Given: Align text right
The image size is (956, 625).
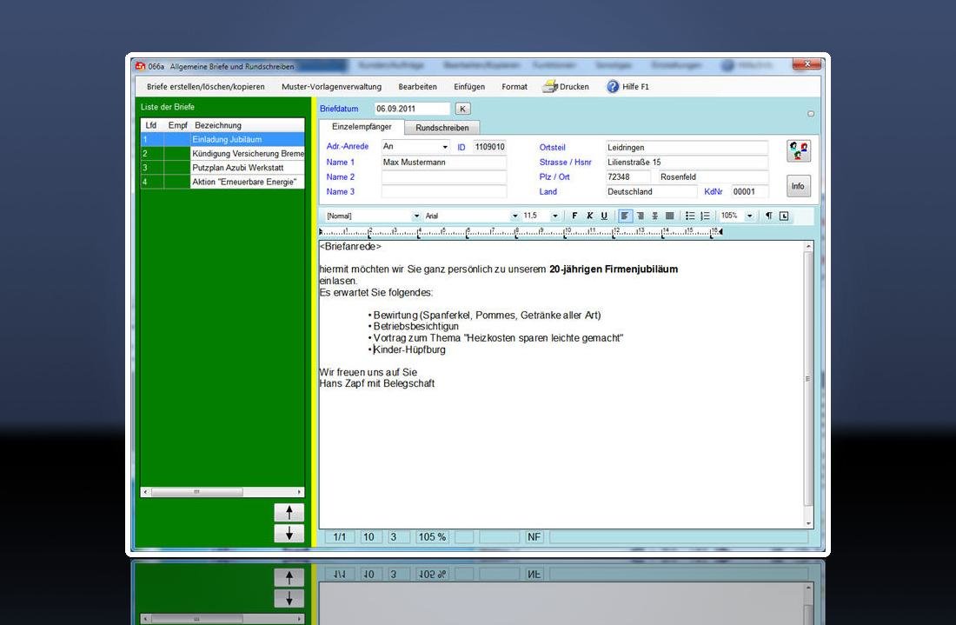Looking at the screenshot, I should 641,216.
